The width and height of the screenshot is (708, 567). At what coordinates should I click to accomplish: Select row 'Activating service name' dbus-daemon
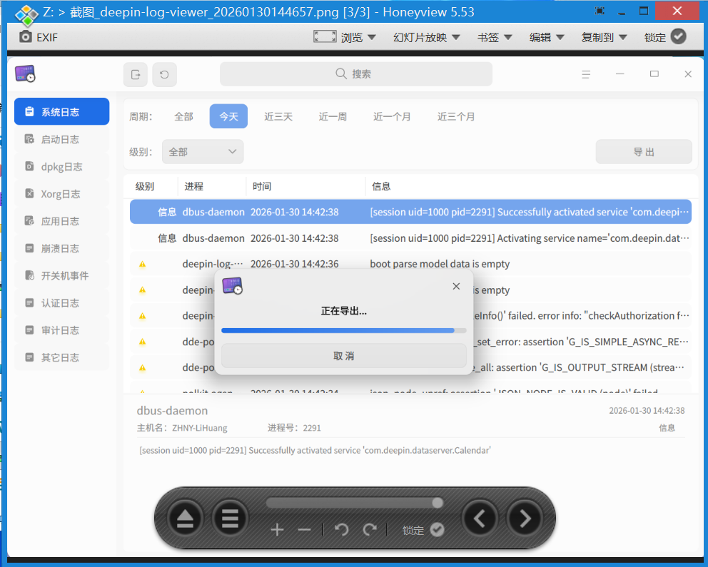coord(411,238)
